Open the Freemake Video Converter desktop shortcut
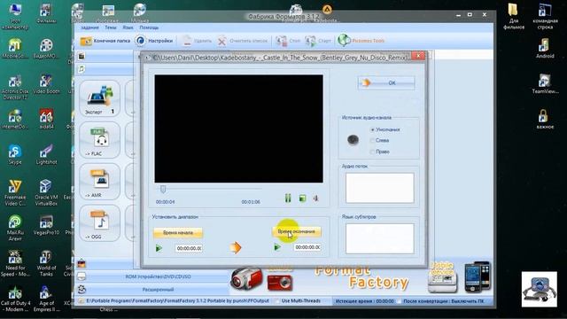 [15, 193]
